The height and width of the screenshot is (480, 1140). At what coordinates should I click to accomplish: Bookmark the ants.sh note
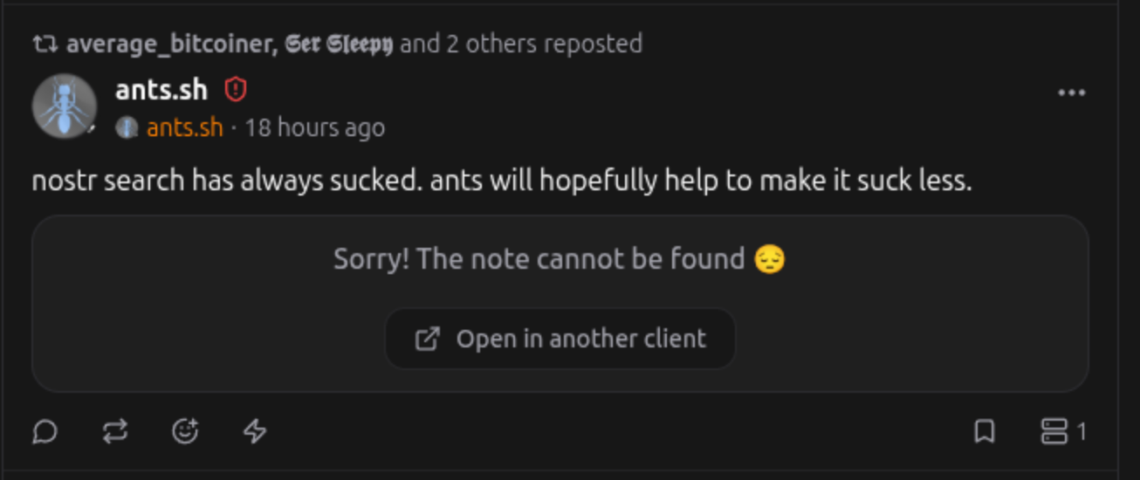[985, 431]
